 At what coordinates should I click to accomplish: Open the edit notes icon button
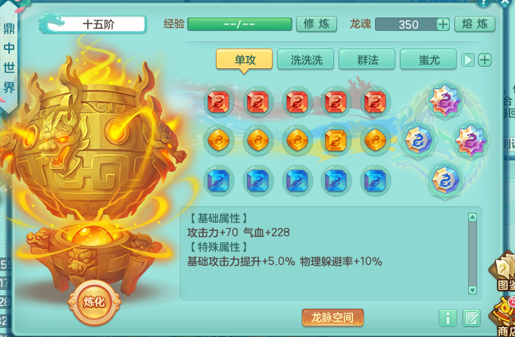tap(471, 318)
